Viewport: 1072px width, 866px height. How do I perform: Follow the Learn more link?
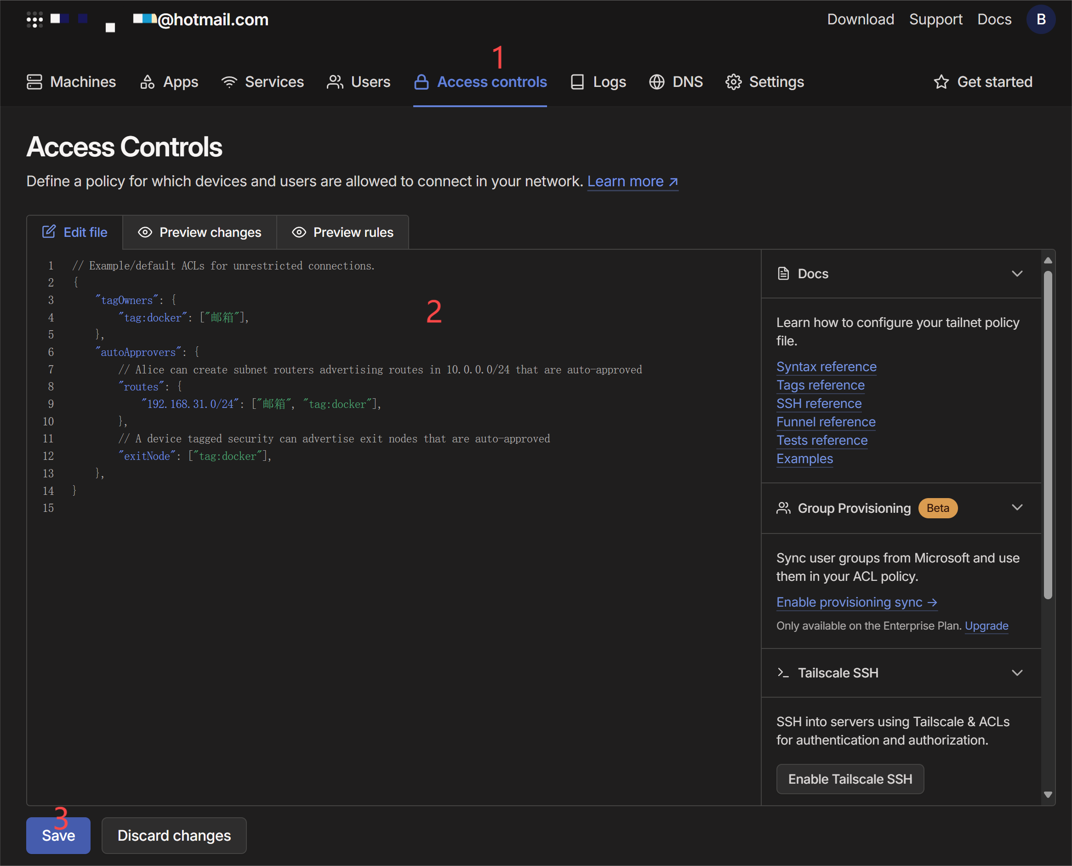pyautogui.click(x=632, y=181)
